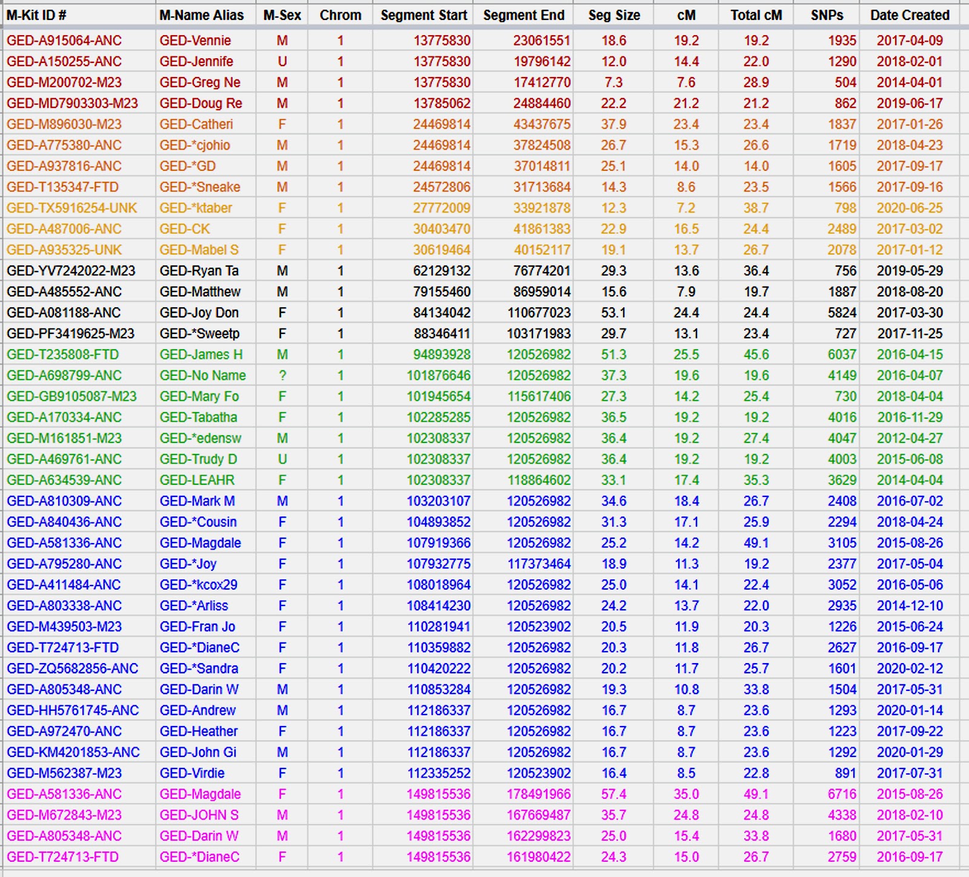Select alias cell GED-*kcox29
This screenshot has width=969, height=877.
[199, 585]
